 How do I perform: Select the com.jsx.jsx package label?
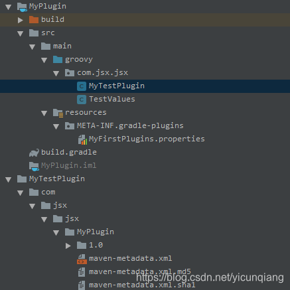pos(103,73)
